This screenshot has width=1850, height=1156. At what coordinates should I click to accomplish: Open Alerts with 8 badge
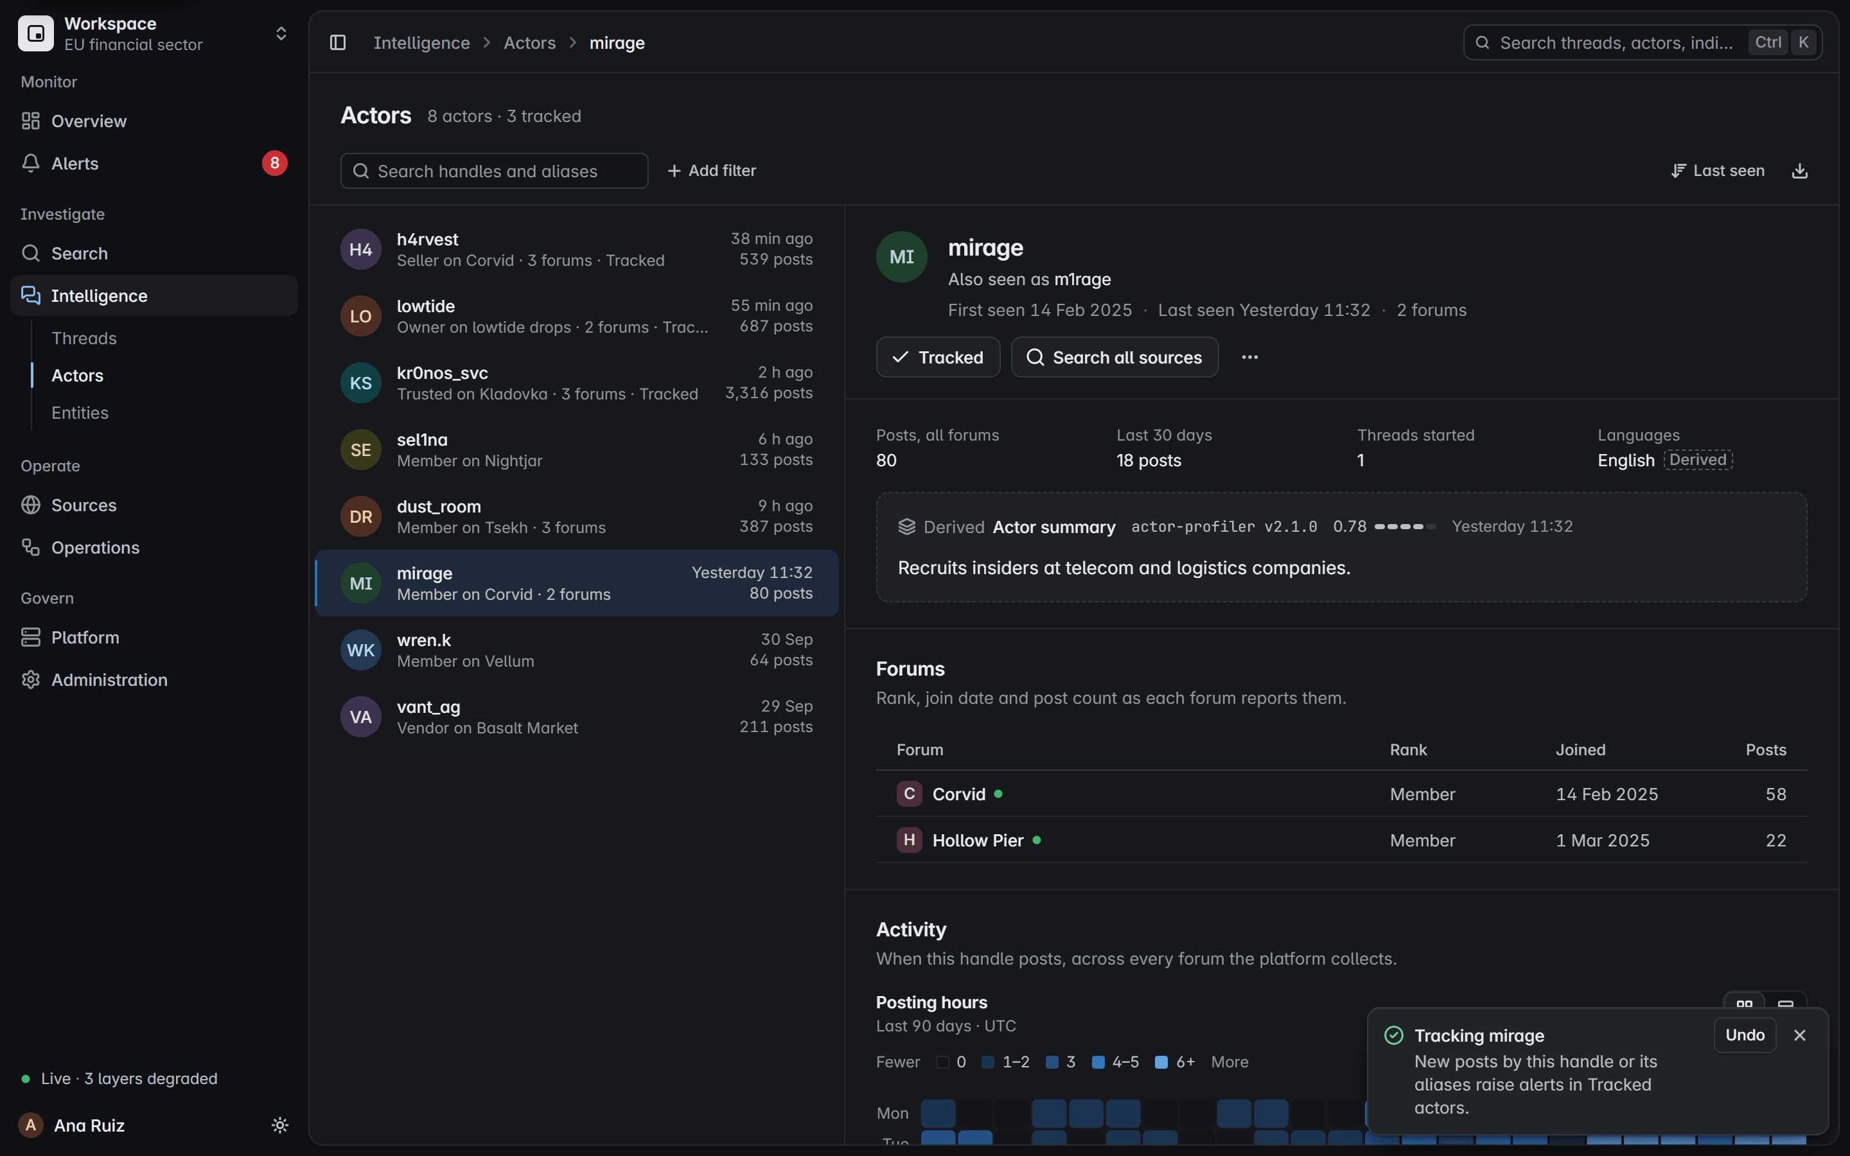[x=154, y=163]
